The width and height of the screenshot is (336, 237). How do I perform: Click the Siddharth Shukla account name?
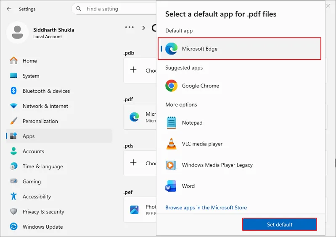[x=53, y=30]
